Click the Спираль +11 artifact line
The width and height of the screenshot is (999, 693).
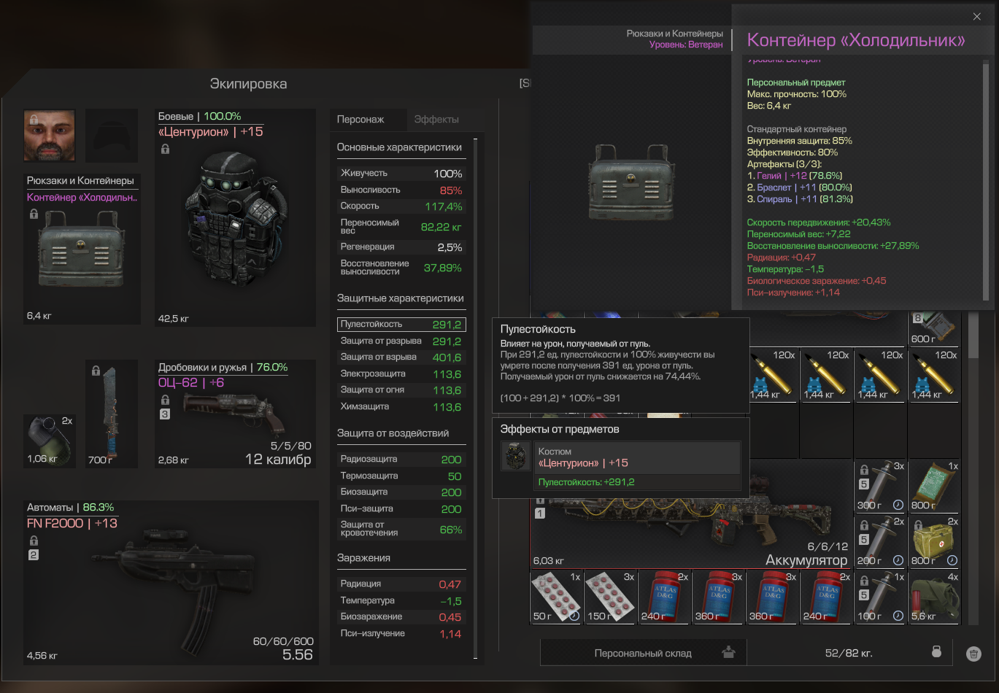(x=800, y=199)
